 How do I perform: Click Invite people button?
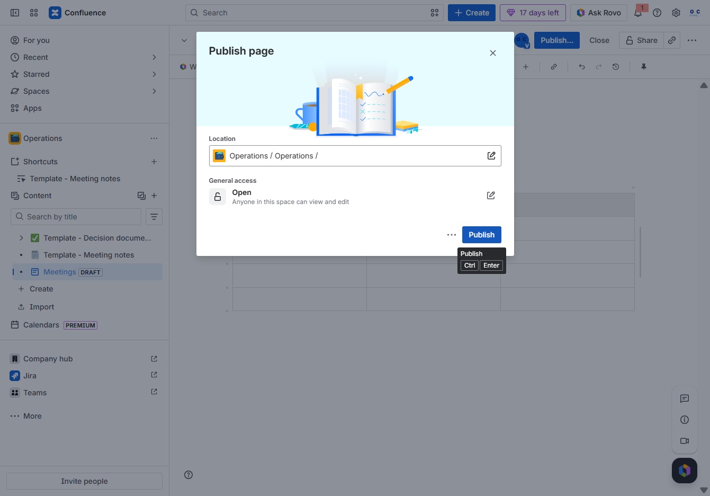[84, 481]
